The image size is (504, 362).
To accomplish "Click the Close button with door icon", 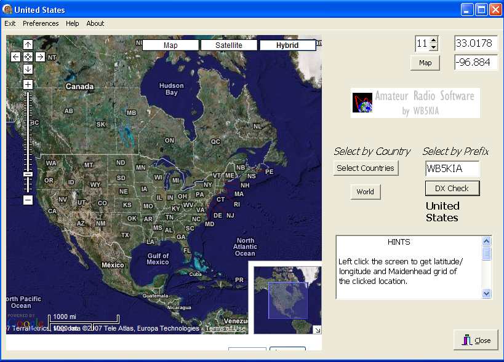I will [x=476, y=340].
